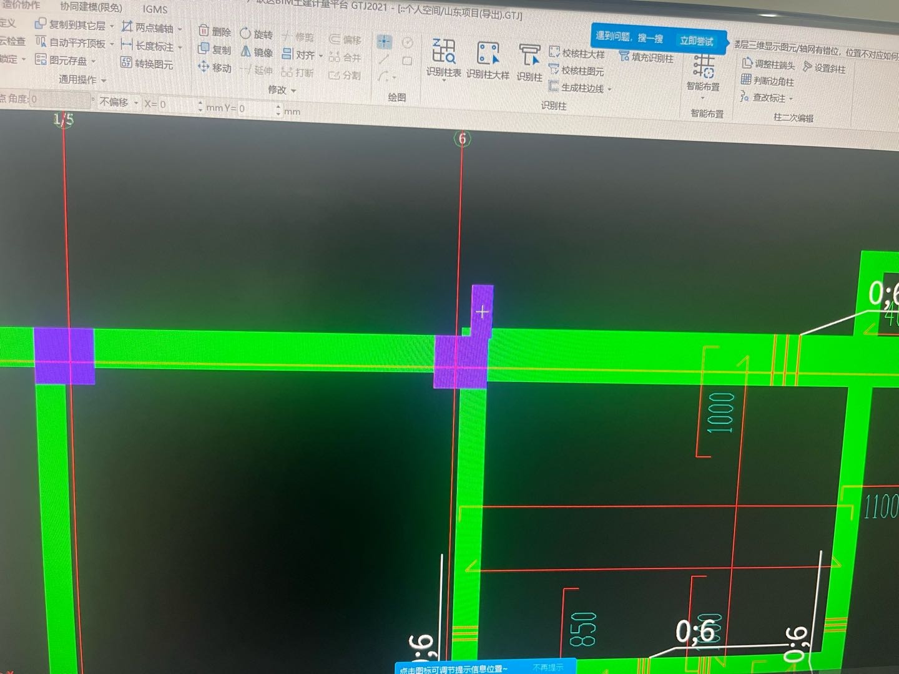This screenshot has width=899, height=674.
Task: Select the circle draw tool in 绘图
Action: [408, 42]
